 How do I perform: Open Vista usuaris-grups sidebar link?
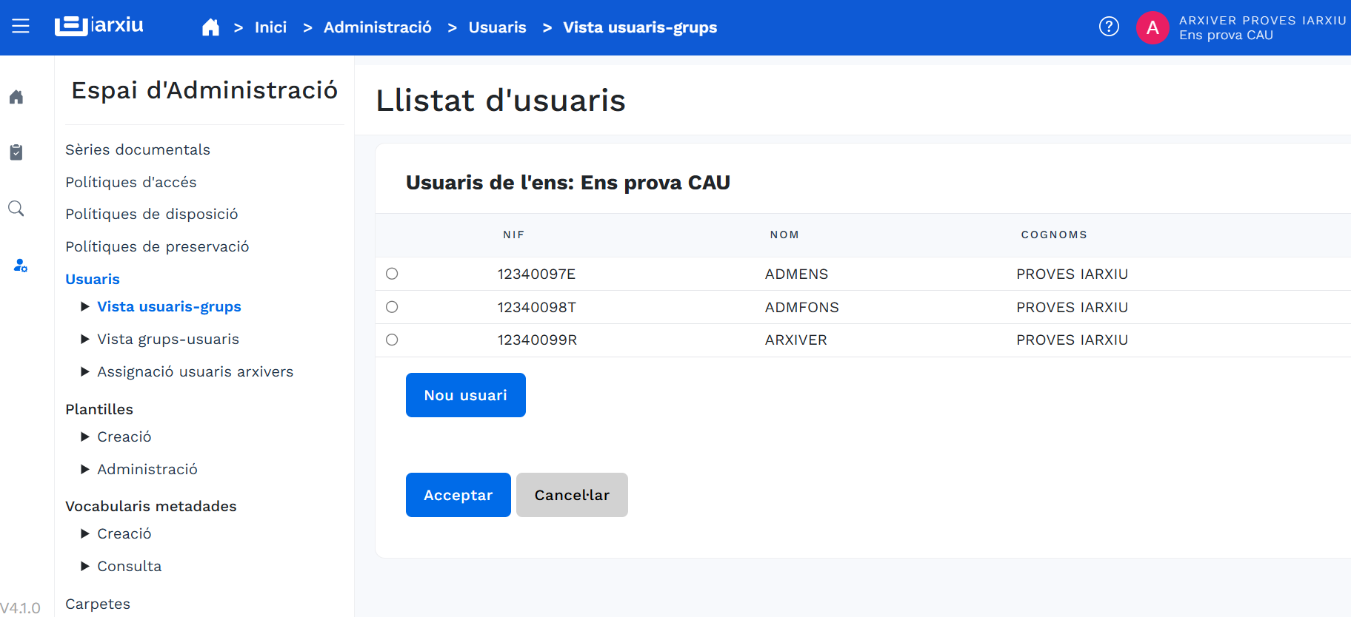[169, 306]
